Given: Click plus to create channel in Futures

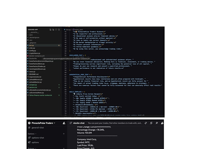Looking at the screenshot, I should (64, 148).
